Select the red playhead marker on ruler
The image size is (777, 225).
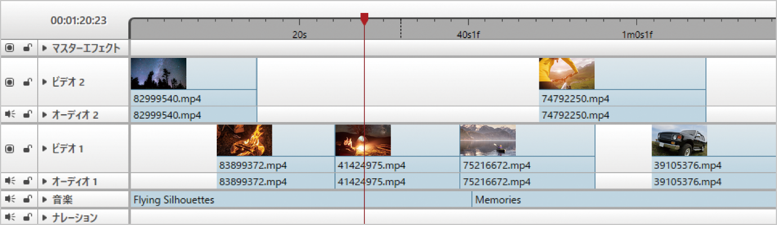364,19
